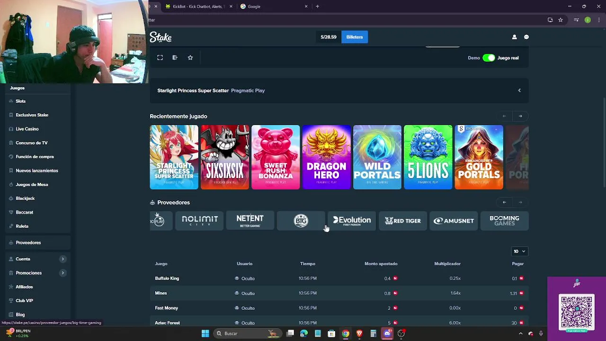
Task: Open the chat bubble icon
Action: [526, 37]
